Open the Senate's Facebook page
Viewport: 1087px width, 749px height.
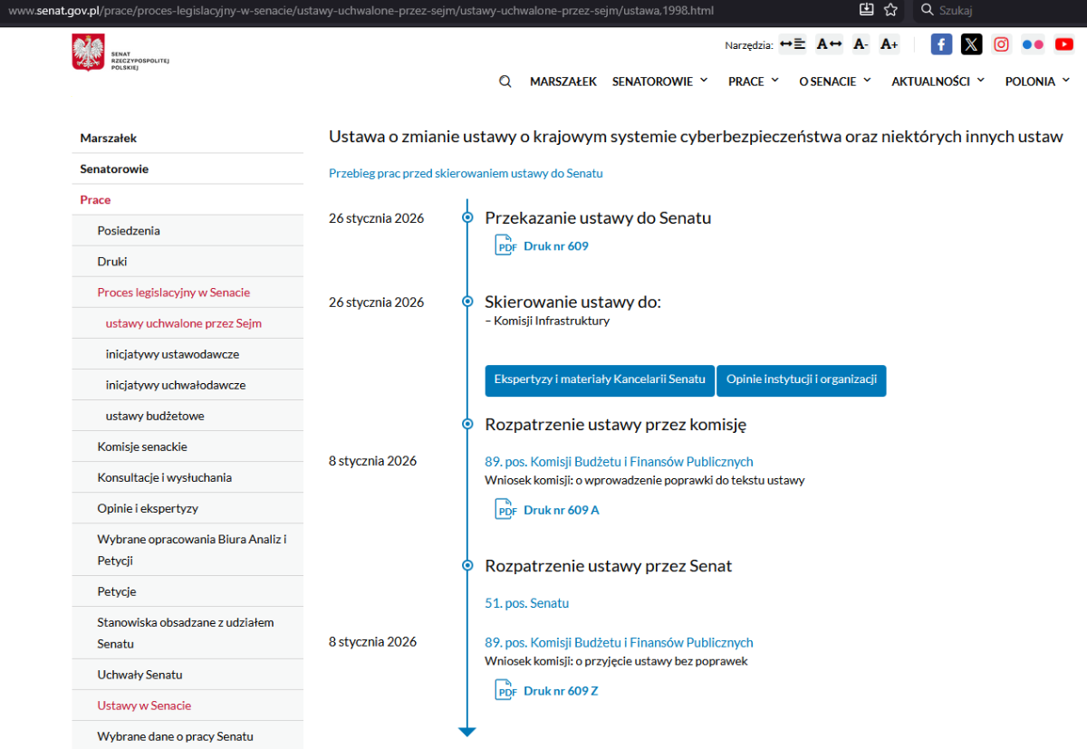(x=942, y=44)
